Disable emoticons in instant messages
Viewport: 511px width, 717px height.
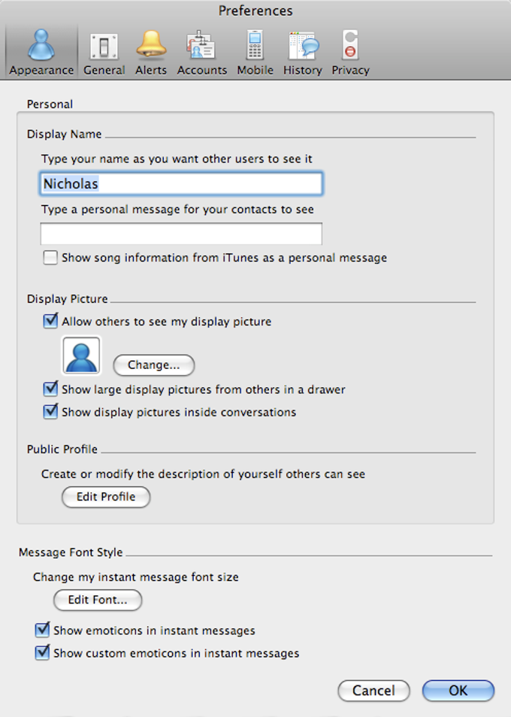click(x=42, y=631)
